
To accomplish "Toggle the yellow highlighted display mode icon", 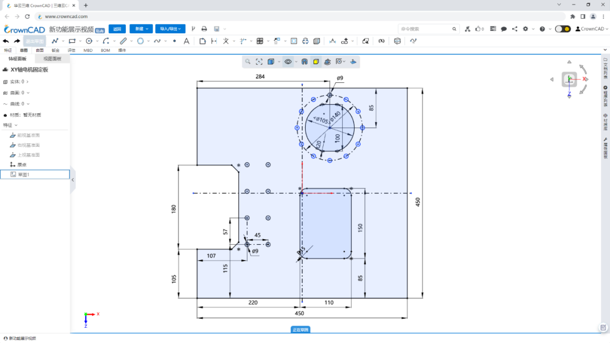I will tap(316, 61).
